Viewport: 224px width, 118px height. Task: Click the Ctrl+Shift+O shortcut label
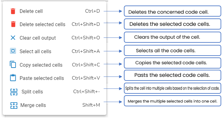point(86,38)
